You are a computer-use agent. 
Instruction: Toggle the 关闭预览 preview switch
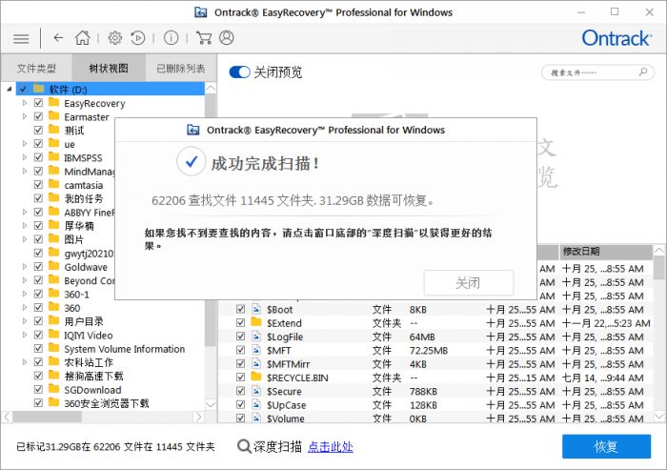[239, 72]
